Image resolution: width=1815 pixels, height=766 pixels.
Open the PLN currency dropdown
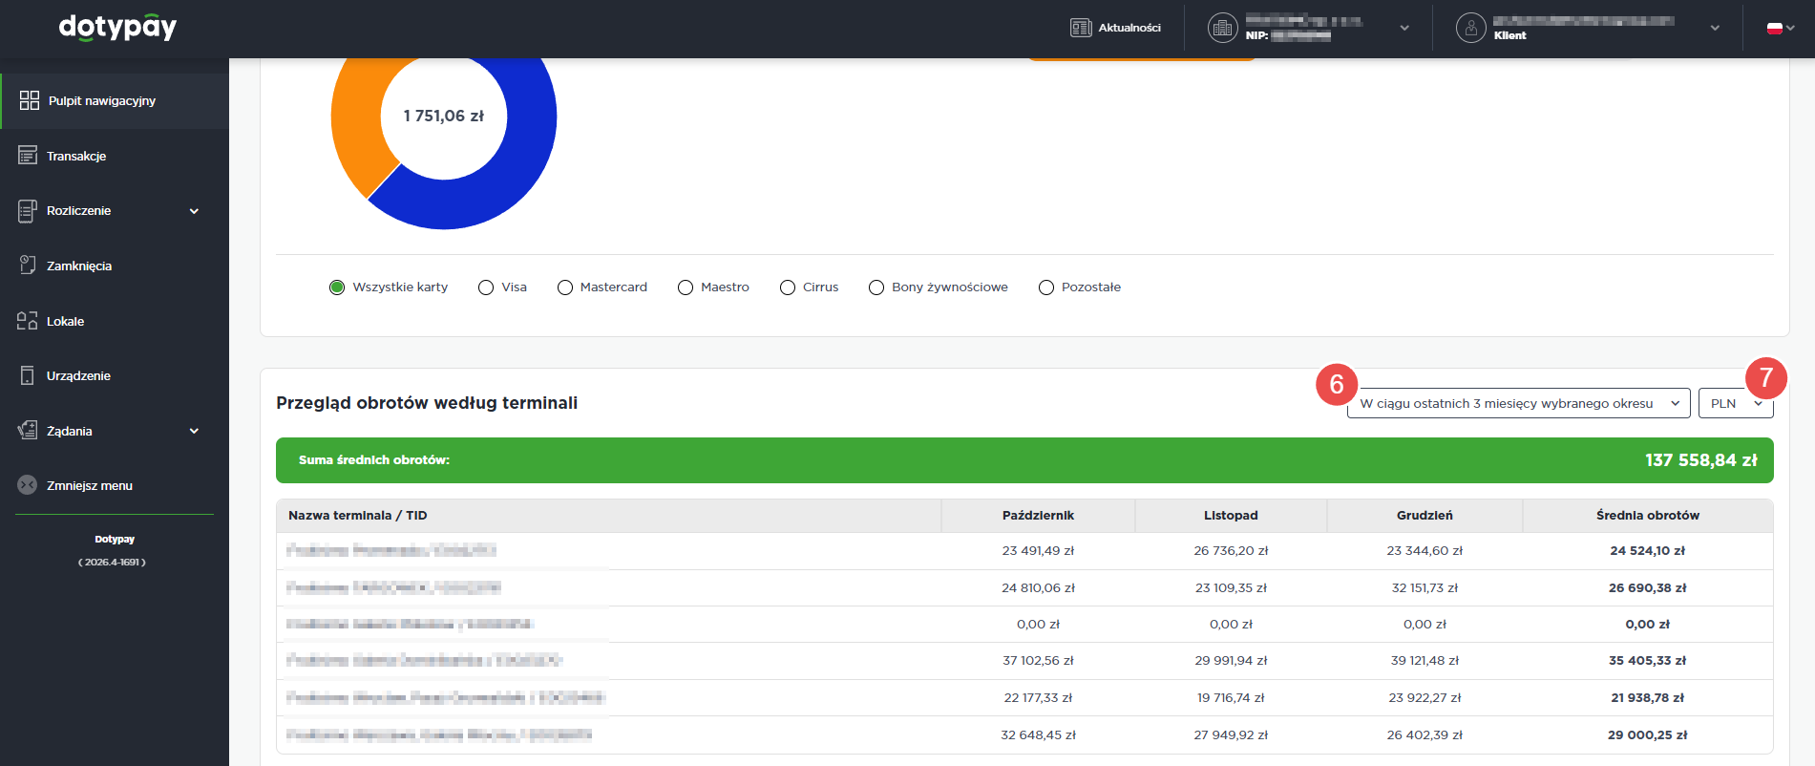tap(1735, 403)
